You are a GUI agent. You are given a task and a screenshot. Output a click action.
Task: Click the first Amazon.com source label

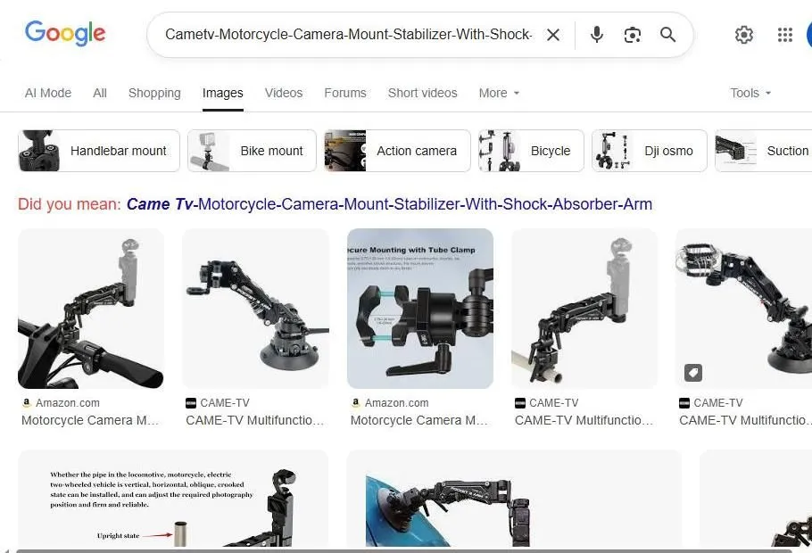click(x=67, y=403)
